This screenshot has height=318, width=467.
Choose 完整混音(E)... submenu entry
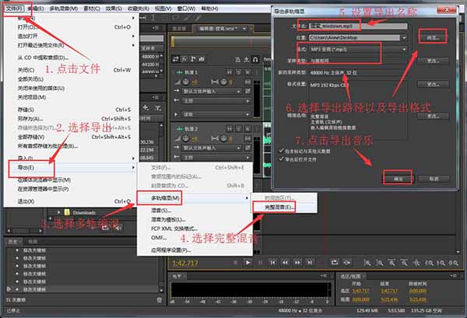pyautogui.click(x=284, y=207)
